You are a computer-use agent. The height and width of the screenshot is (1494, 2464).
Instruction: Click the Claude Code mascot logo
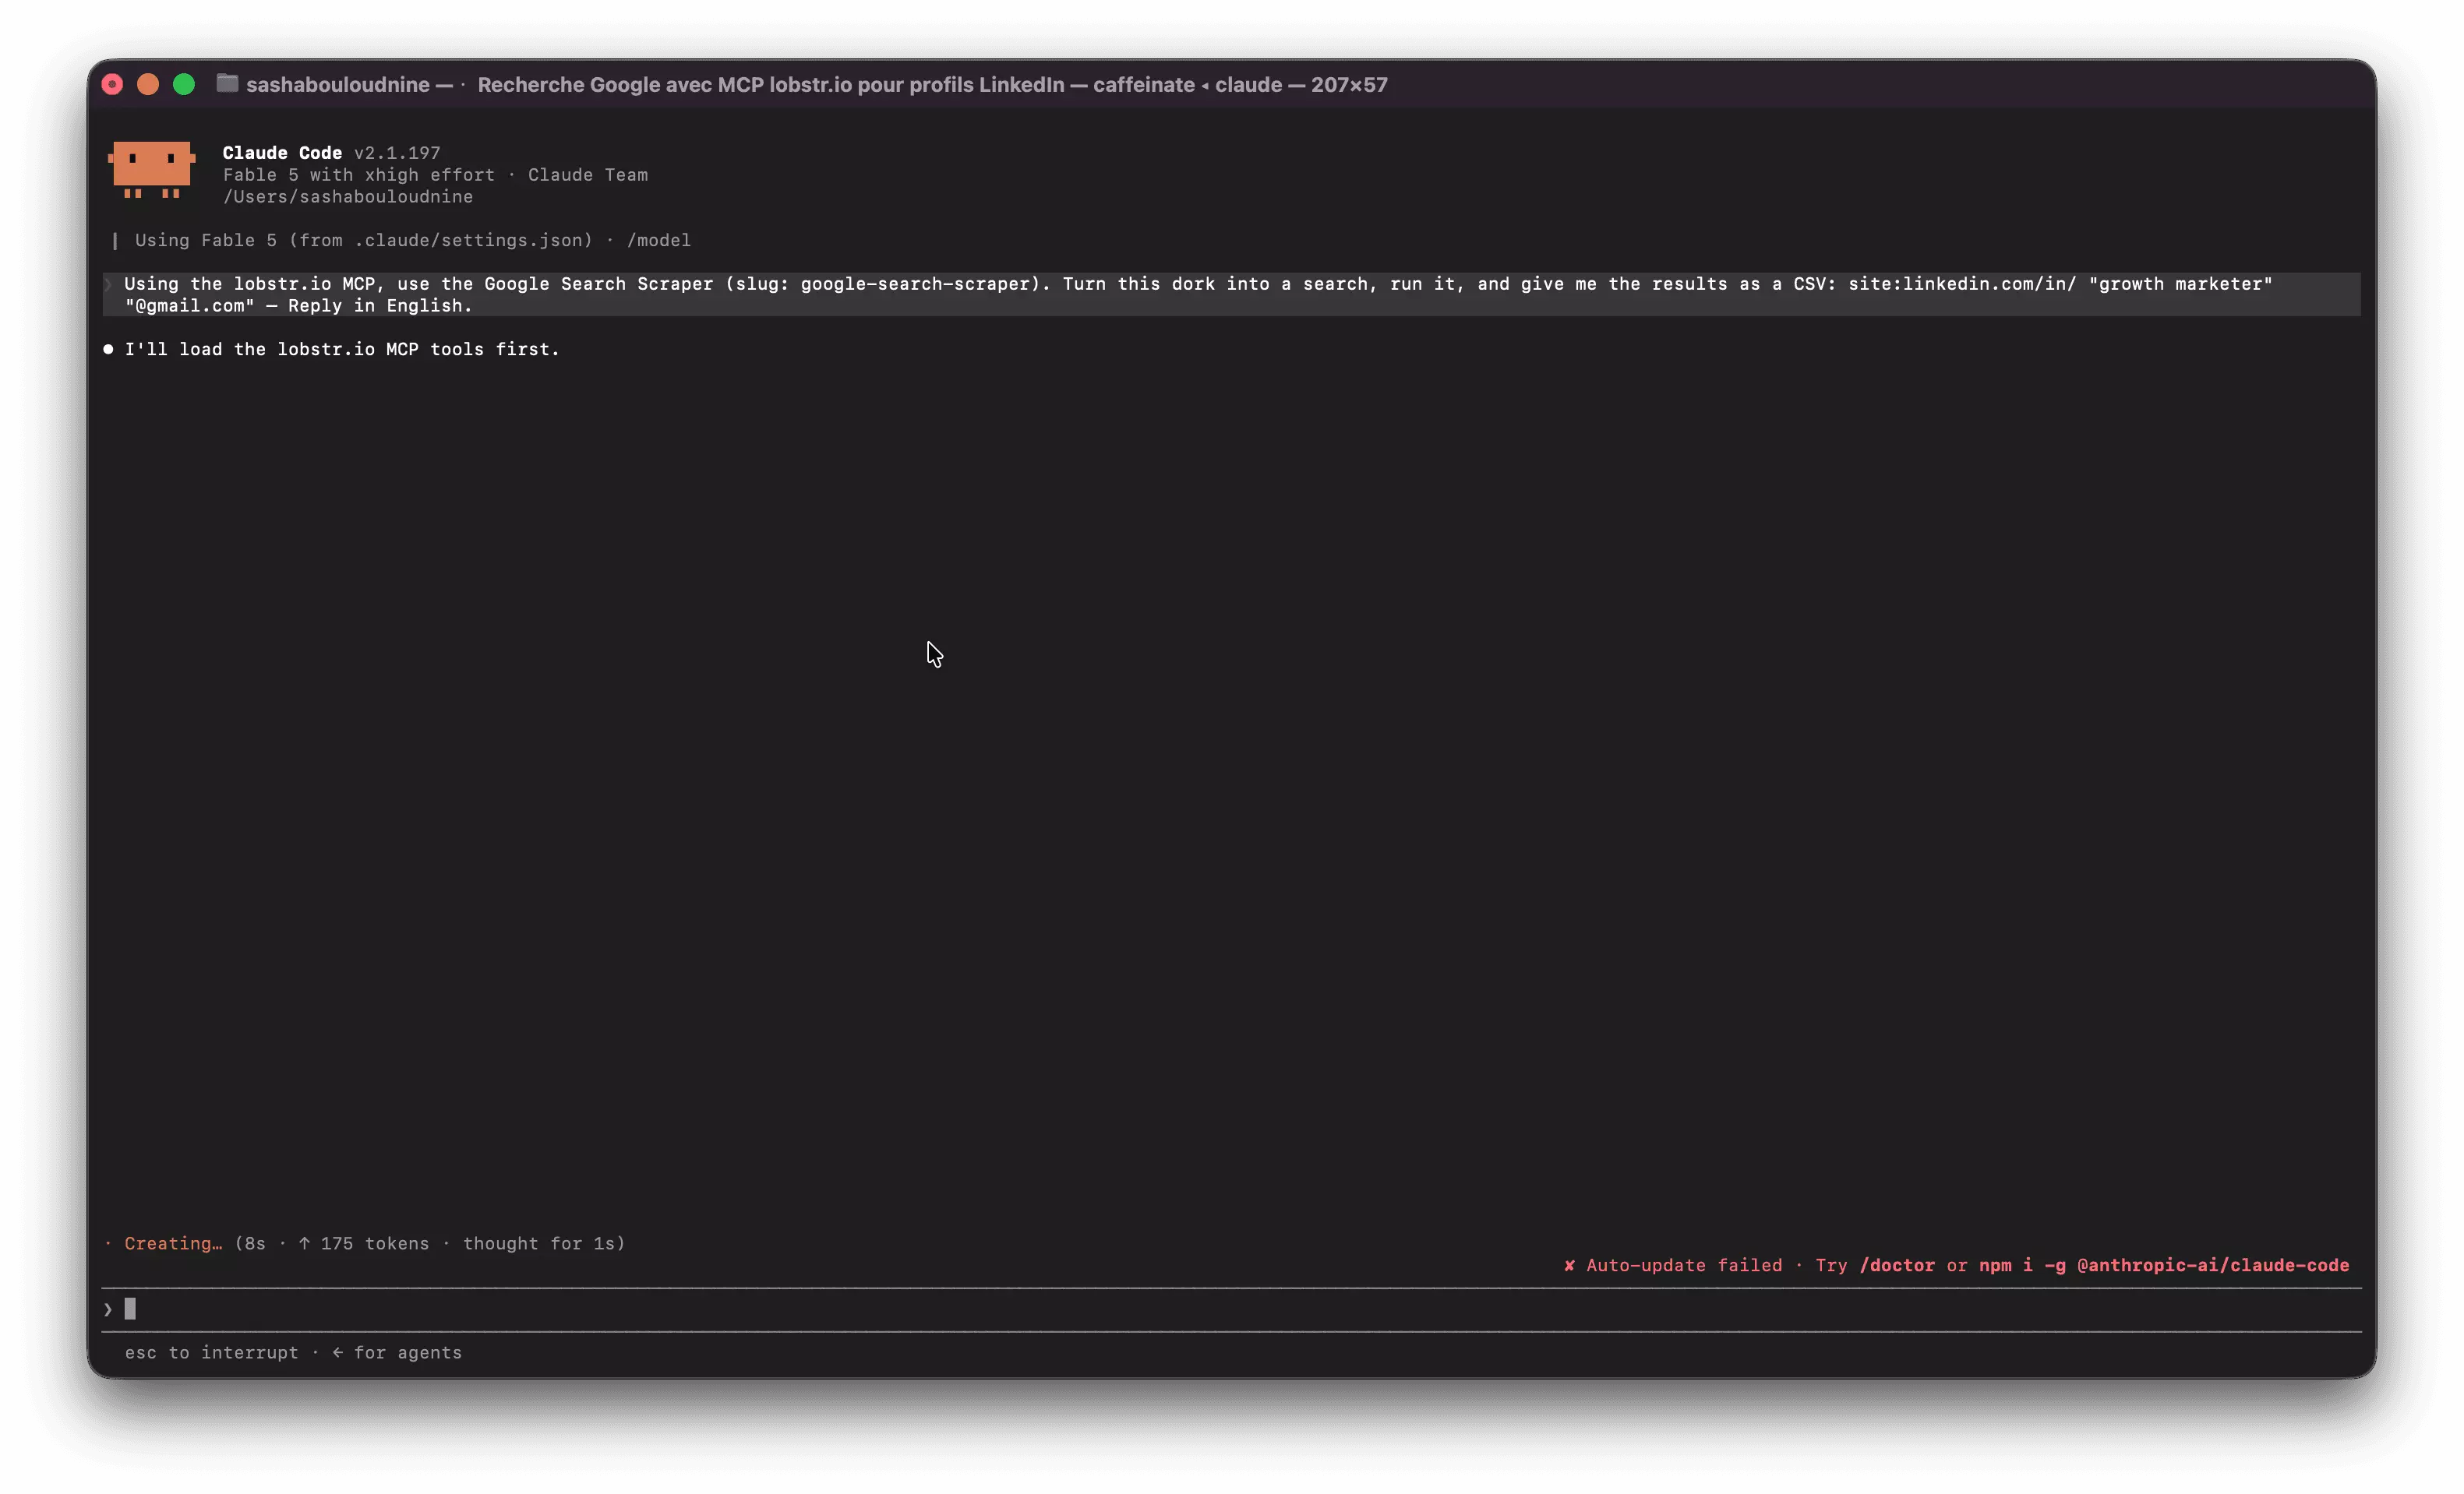point(151,170)
